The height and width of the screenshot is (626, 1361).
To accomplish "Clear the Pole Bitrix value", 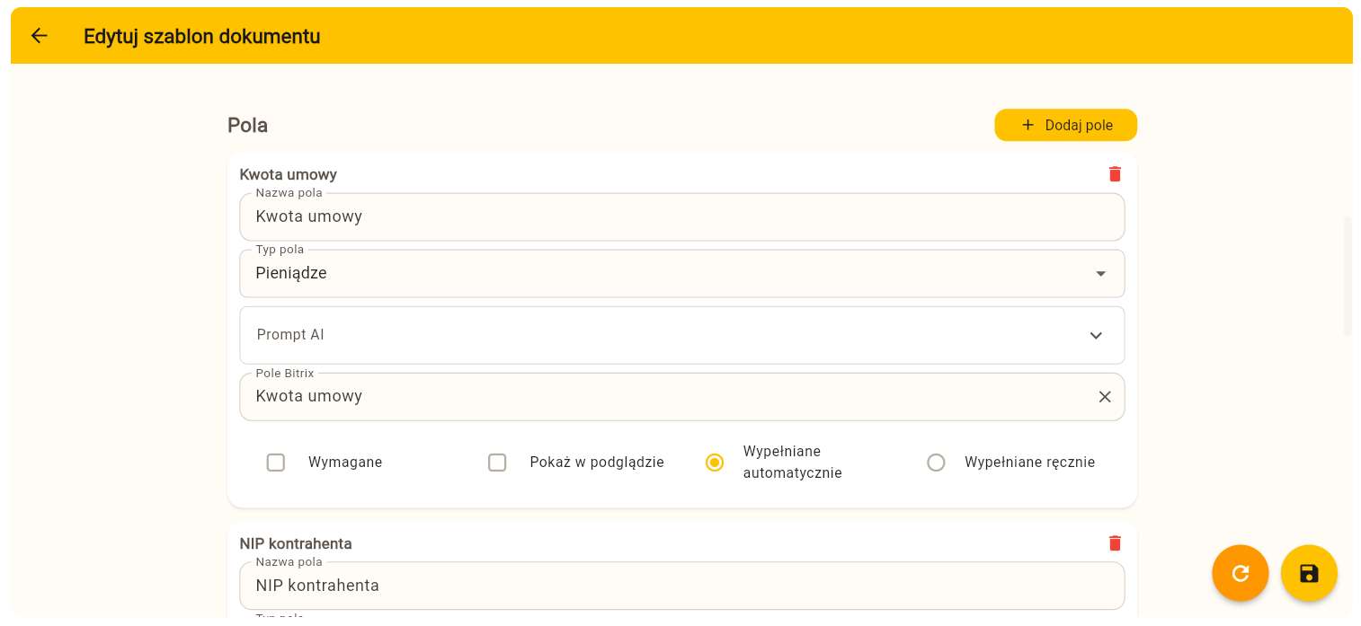I will (x=1105, y=397).
